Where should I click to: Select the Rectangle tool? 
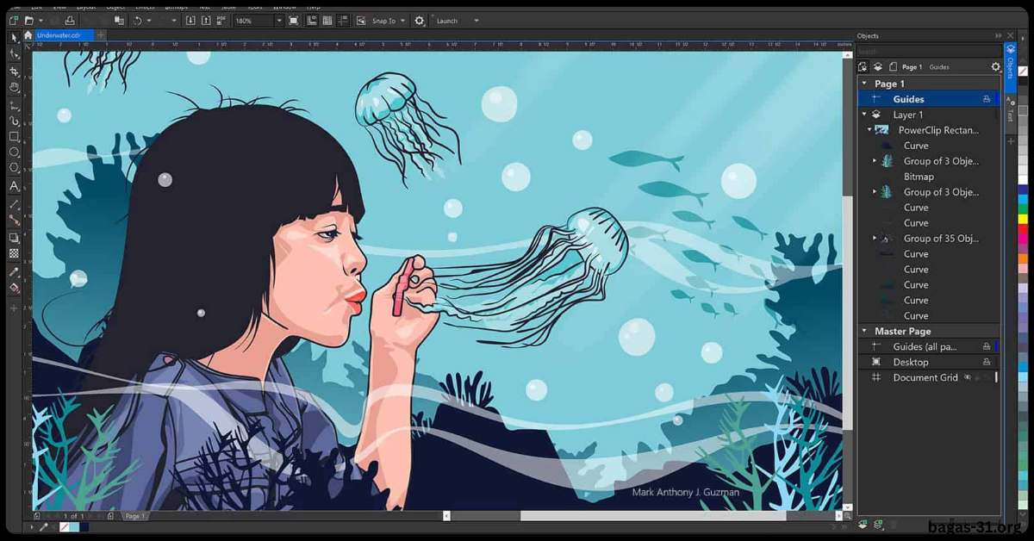(14, 136)
